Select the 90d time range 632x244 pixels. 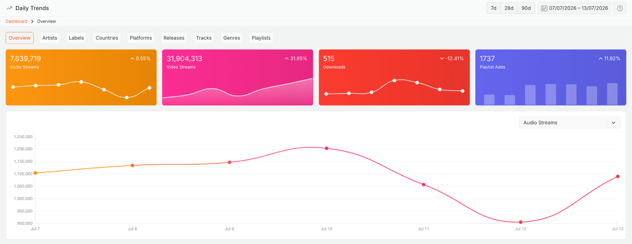point(526,8)
